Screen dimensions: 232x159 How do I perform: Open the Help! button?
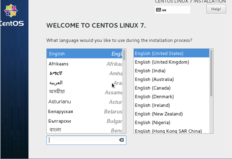click(216, 9)
